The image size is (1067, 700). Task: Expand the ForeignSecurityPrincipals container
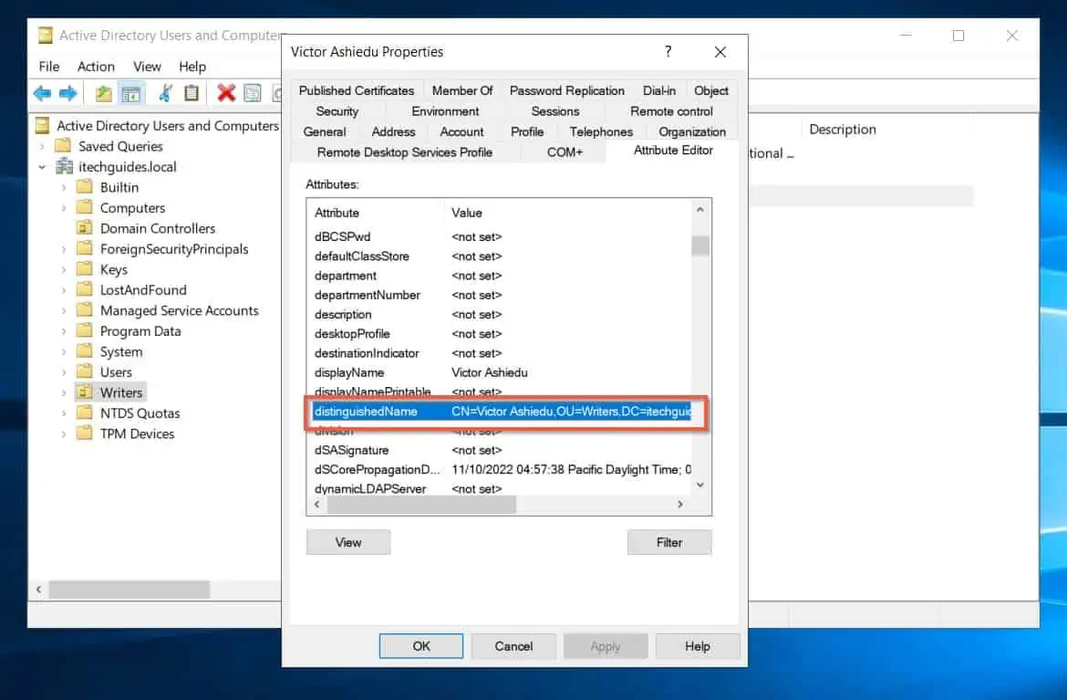tap(64, 249)
